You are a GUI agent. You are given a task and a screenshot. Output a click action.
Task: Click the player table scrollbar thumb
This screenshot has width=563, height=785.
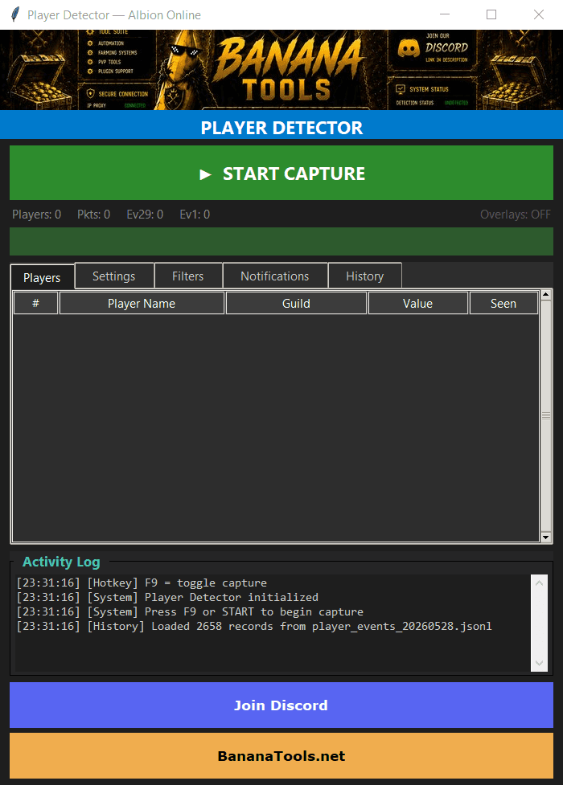click(546, 415)
